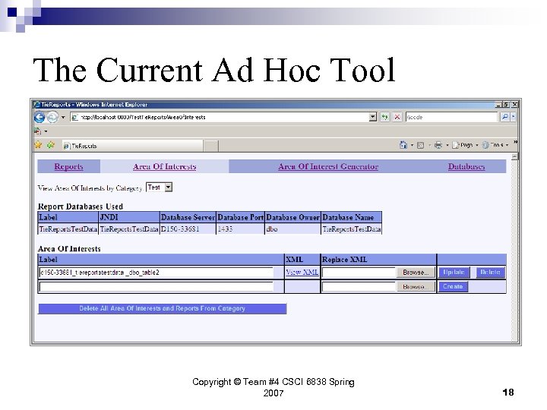Click the dbo database owner cell

point(292,229)
